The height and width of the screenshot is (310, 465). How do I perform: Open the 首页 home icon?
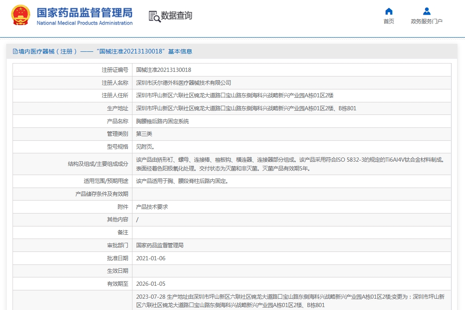pyautogui.click(x=389, y=11)
